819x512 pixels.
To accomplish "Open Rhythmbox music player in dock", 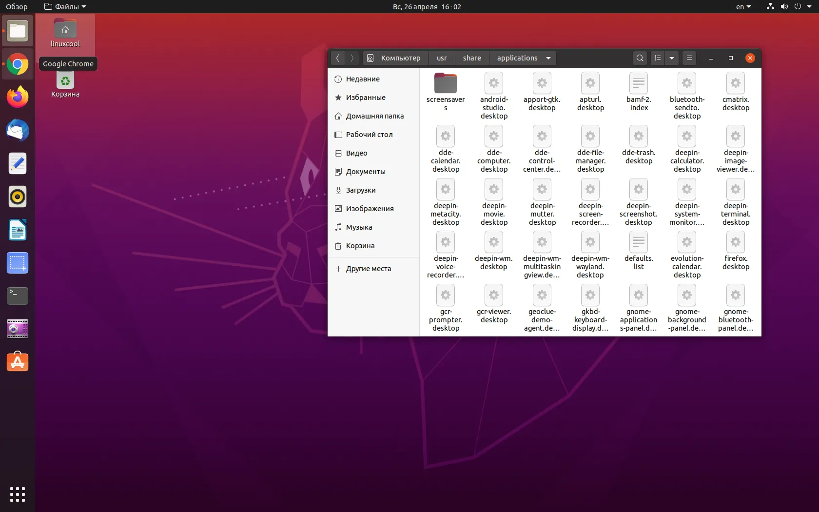I will 18,197.
